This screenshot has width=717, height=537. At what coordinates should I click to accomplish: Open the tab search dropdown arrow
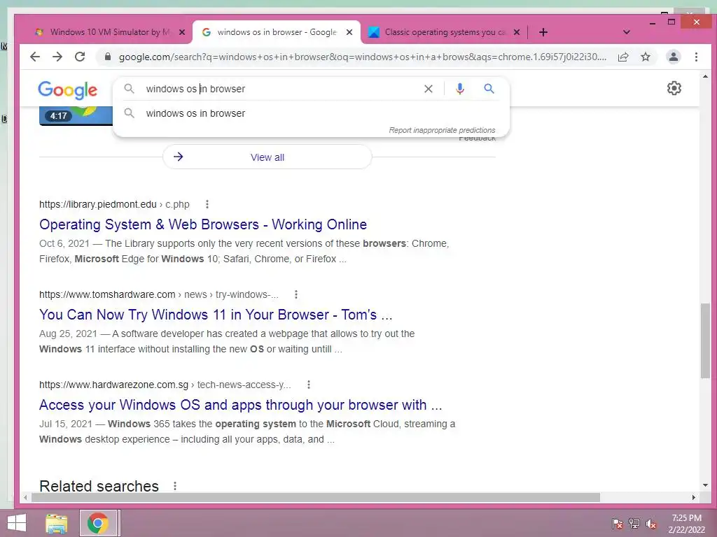click(627, 32)
